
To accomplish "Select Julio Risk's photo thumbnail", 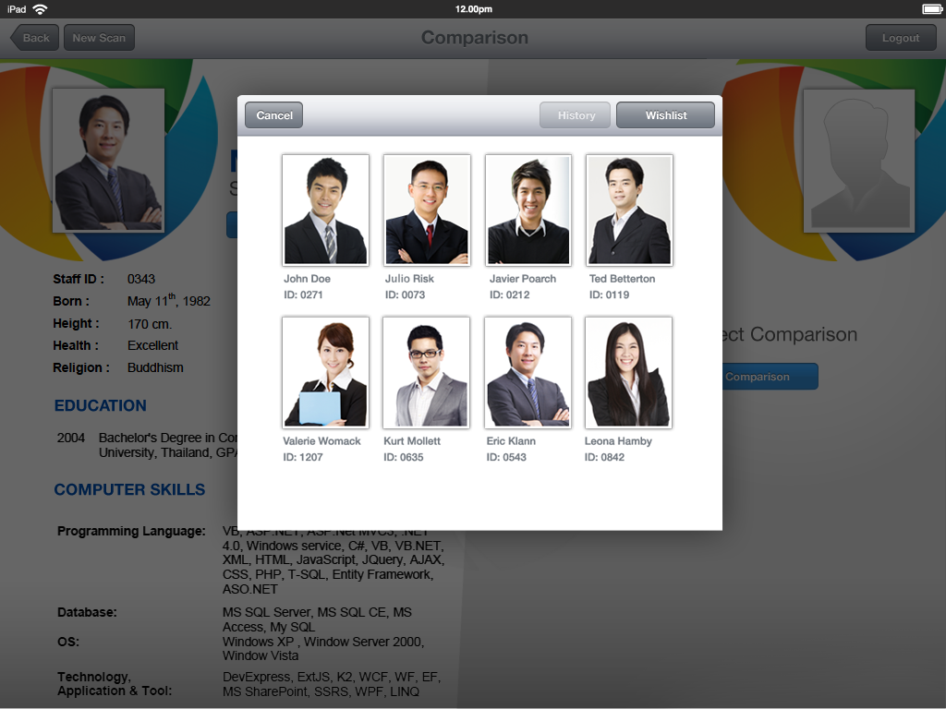I will click(x=427, y=210).
